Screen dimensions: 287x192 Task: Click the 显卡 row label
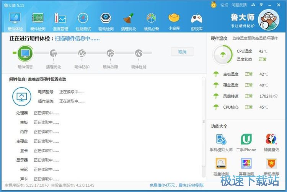24,151
